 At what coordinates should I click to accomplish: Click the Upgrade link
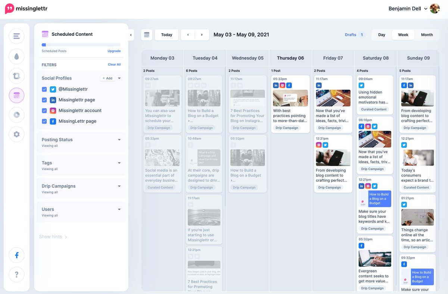[x=114, y=51]
